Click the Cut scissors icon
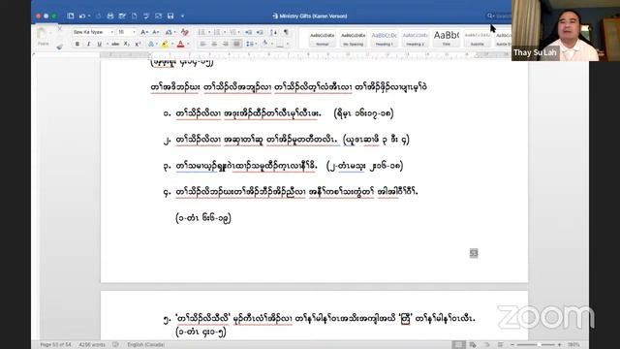This screenshot has width=620, height=349. tap(60, 29)
